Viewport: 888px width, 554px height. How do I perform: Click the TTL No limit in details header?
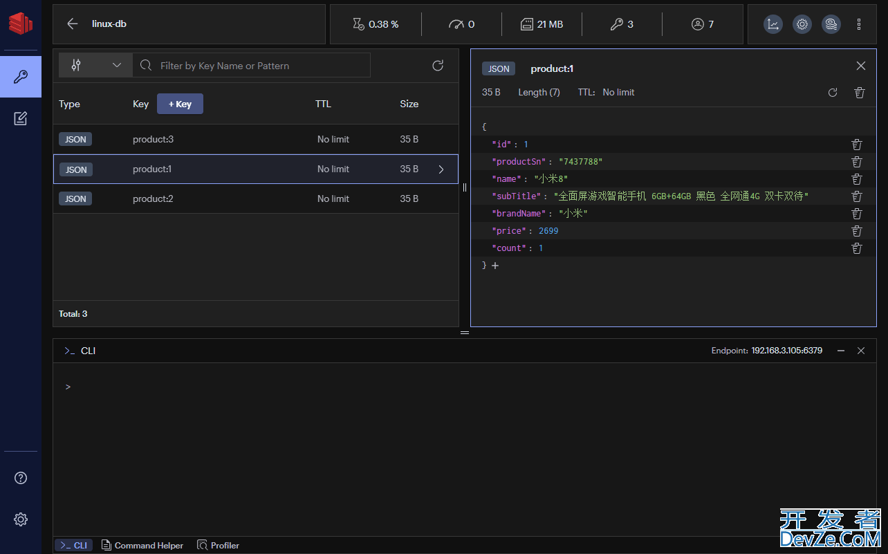click(607, 93)
